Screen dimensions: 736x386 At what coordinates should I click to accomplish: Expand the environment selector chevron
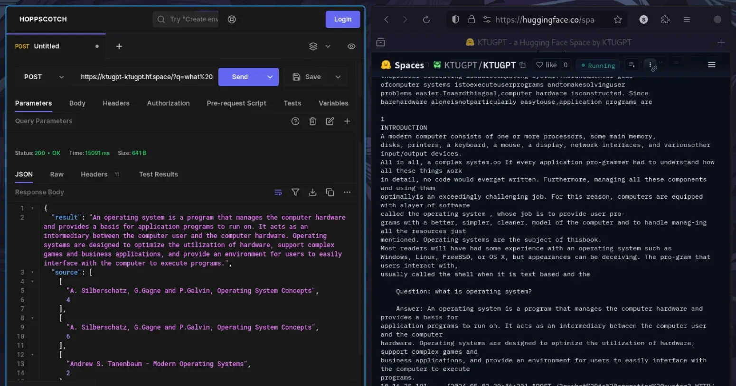328,46
